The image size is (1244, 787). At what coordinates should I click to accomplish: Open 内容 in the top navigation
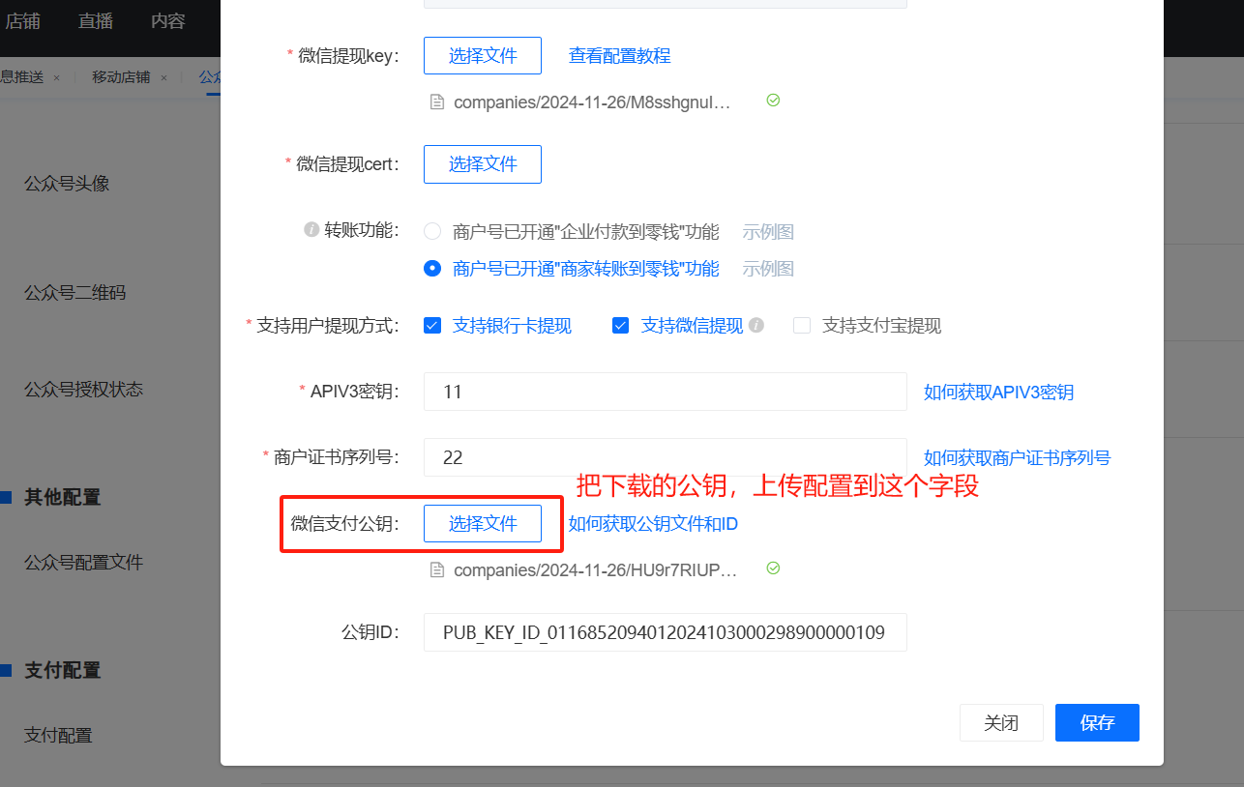click(168, 21)
